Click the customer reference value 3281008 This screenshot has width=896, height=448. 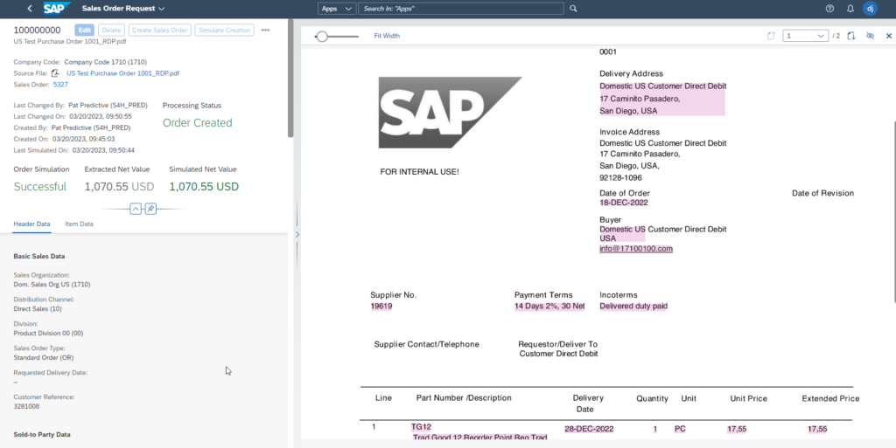pyautogui.click(x=26, y=406)
